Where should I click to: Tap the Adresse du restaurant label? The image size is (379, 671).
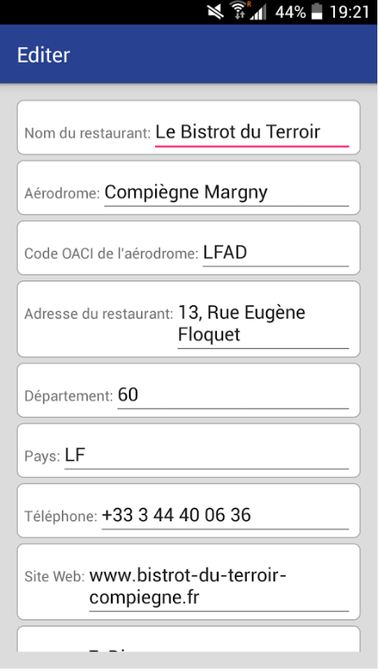(x=99, y=313)
